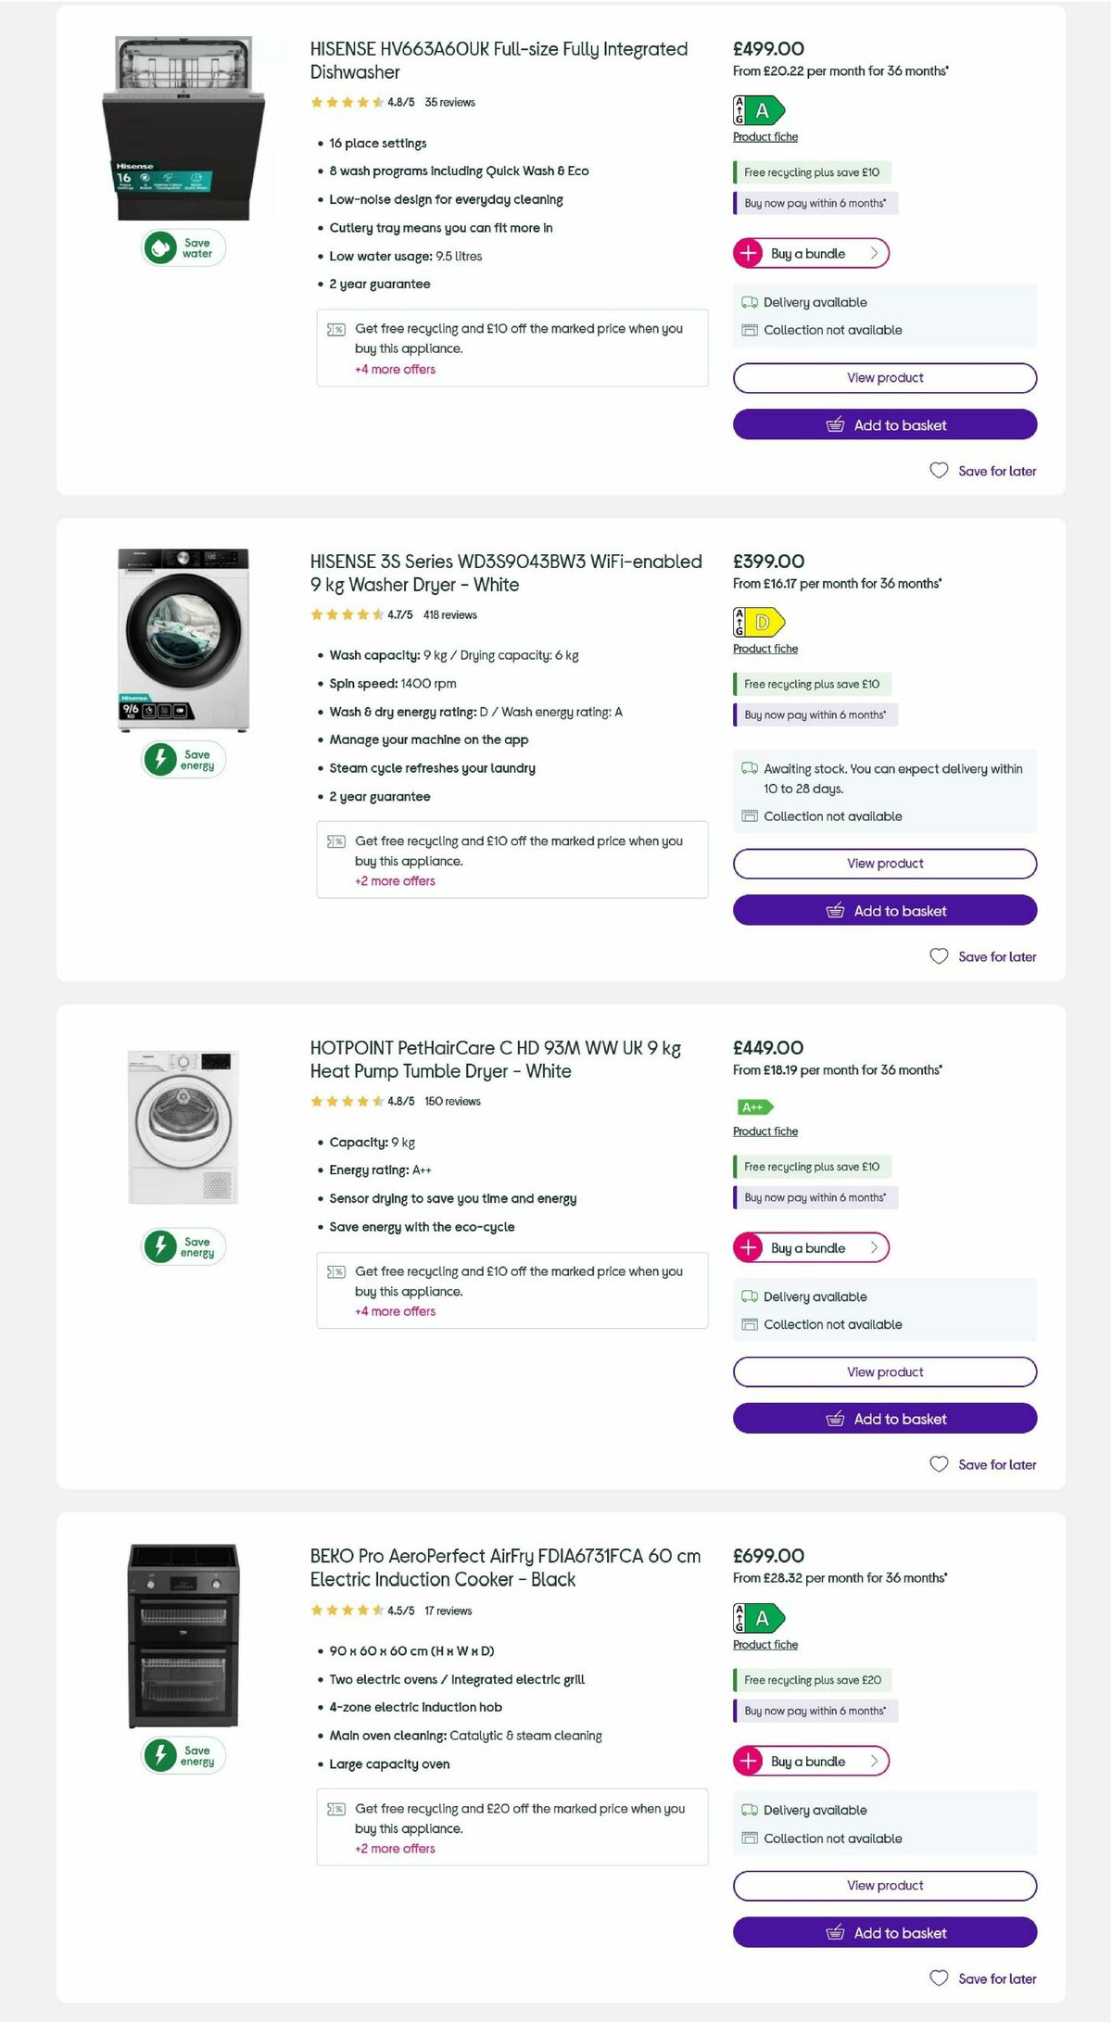Click View product for the Hotpoint tumble dryer
Screen dimensions: 1112x2022
click(x=884, y=1371)
